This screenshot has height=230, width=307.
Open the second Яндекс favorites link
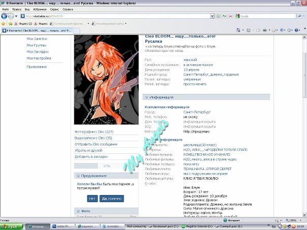[41, 24]
